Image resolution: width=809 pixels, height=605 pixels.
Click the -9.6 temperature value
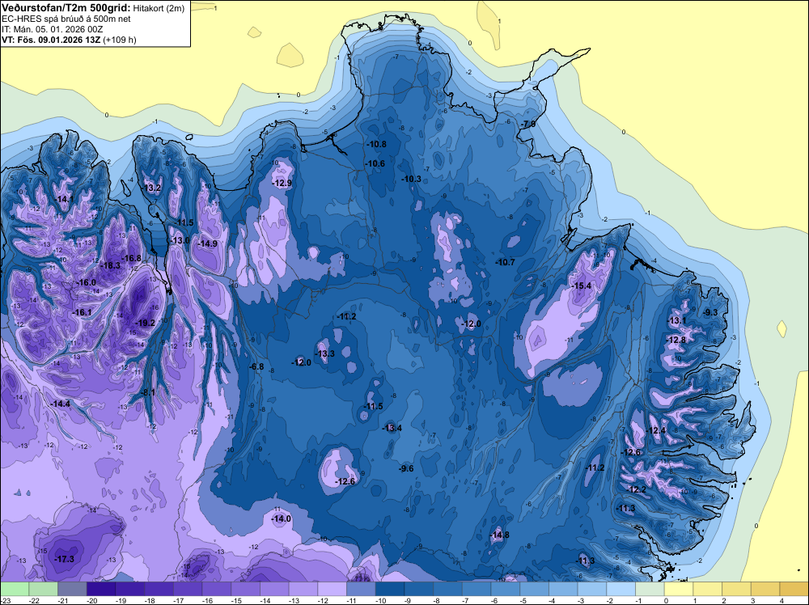[406, 468]
